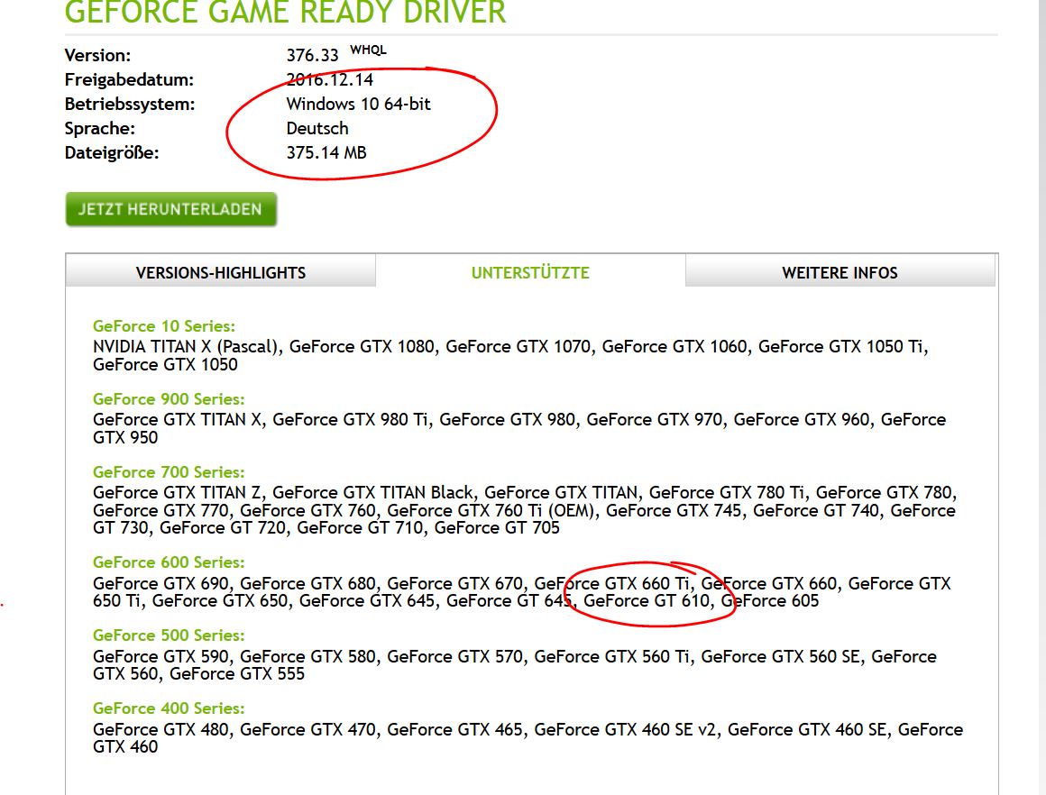Screen dimensions: 1046x795
Task: Click the GeForce 605 entry
Action: pos(770,601)
